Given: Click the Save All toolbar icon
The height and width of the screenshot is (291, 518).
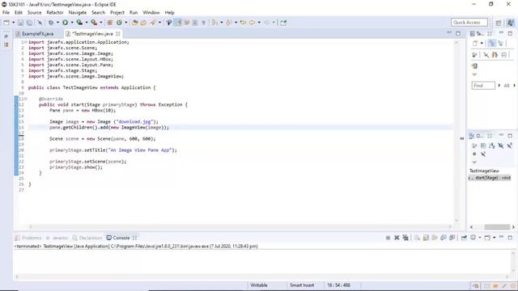Looking at the screenshot, I should pyautogui.click(x=29, y=23).
